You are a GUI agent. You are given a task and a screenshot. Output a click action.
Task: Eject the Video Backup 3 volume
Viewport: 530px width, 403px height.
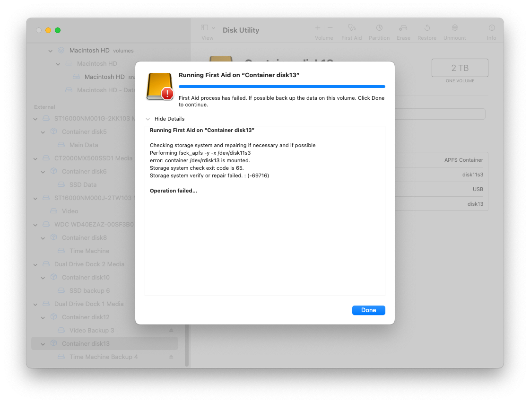pos(171,330)
